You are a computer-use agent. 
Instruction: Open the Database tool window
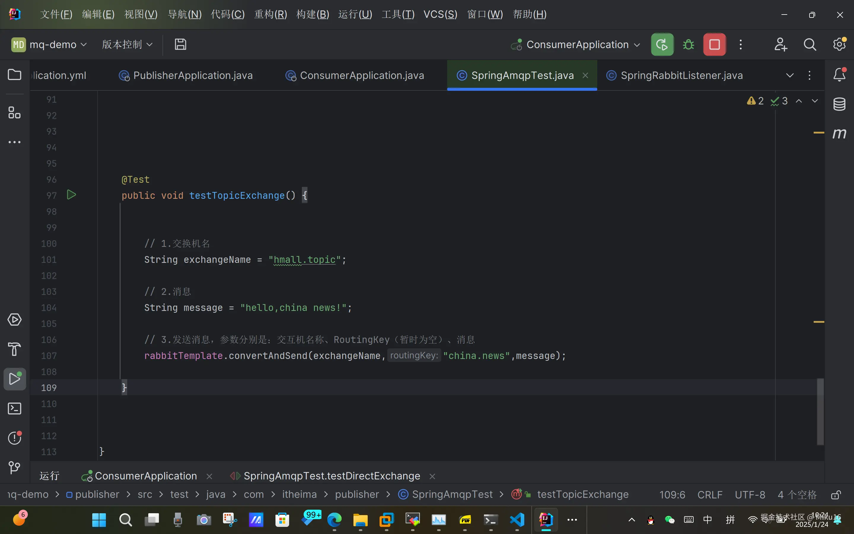[839, 104]
